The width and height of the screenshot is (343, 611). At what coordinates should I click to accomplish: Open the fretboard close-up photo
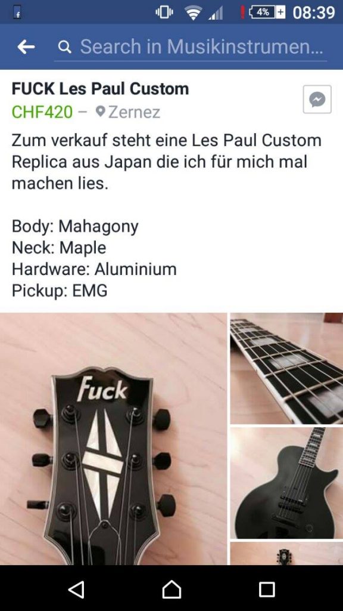[286, 368]
